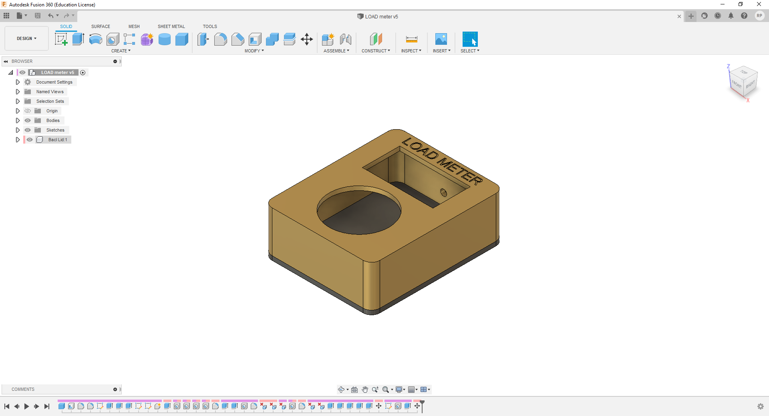Image resolution: width=769 pixels, height=416 pixels.
Task: Open the notifications bell
Action: [x=731, y=16]
